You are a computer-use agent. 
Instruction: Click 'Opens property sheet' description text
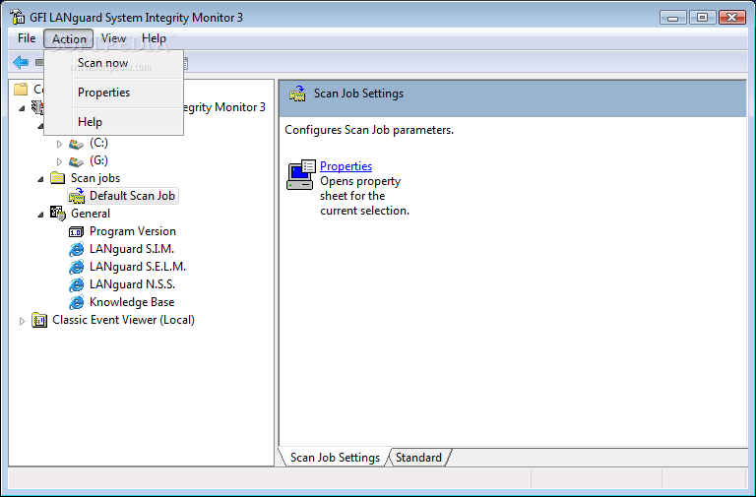click(x=364, y=196)
